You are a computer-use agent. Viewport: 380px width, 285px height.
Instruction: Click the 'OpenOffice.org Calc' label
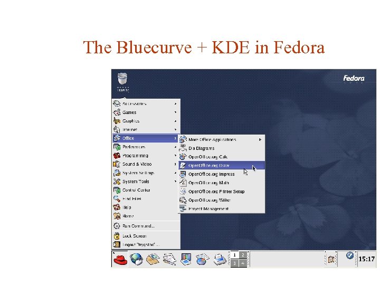pos(208,157)
